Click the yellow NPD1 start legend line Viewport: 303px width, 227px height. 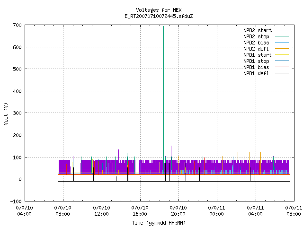(x=282, y=55)
